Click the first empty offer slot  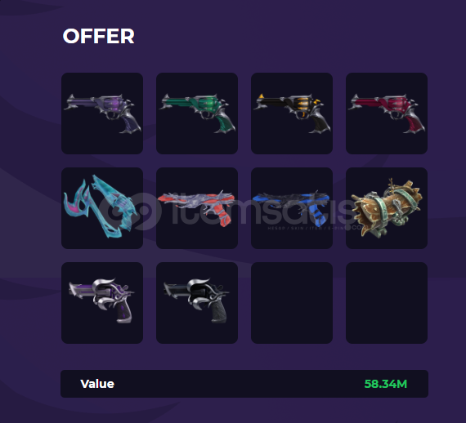click(292, 302)
